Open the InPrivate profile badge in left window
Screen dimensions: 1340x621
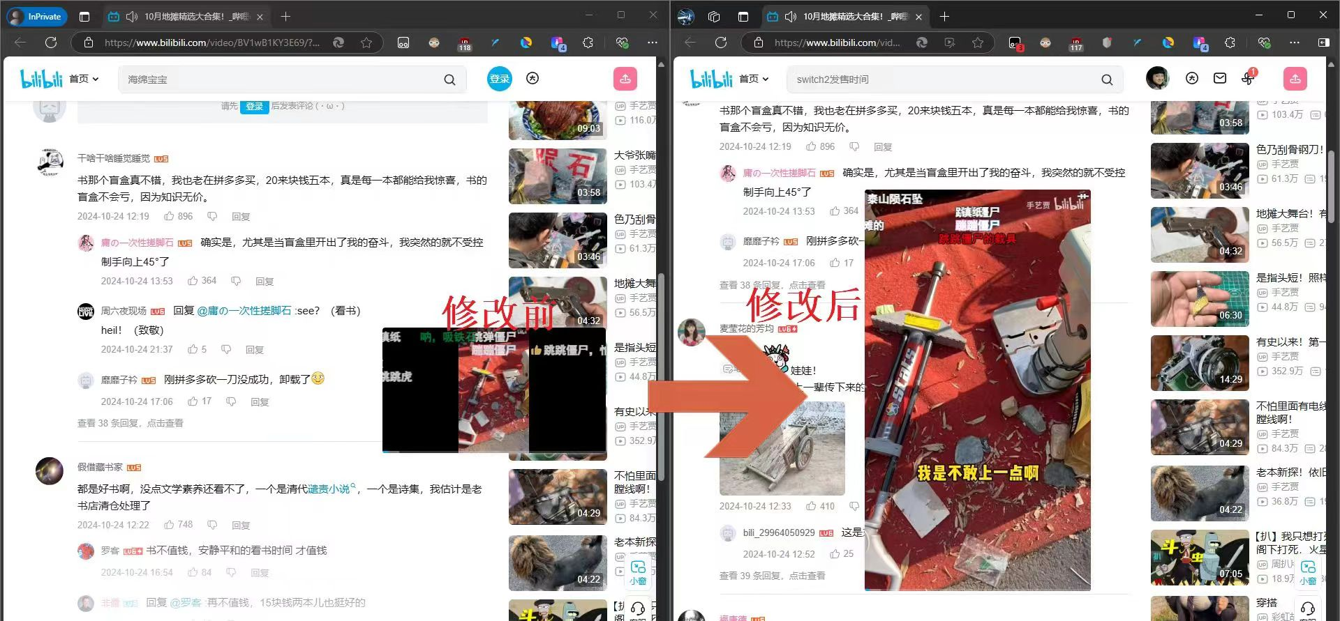pyautogui.click(x=37, y=16)
